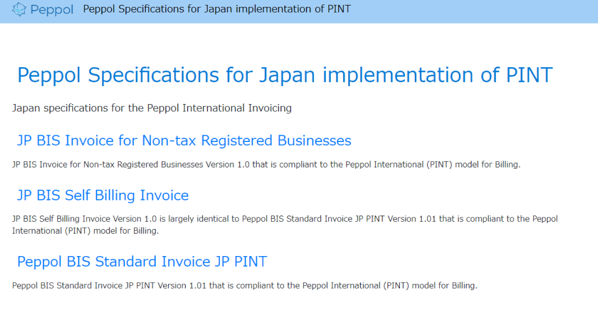Open the JP BIS Self Billing Invoice link
Image resolution: width=598 pixels, height=314 pixels.
pos(103,196)
